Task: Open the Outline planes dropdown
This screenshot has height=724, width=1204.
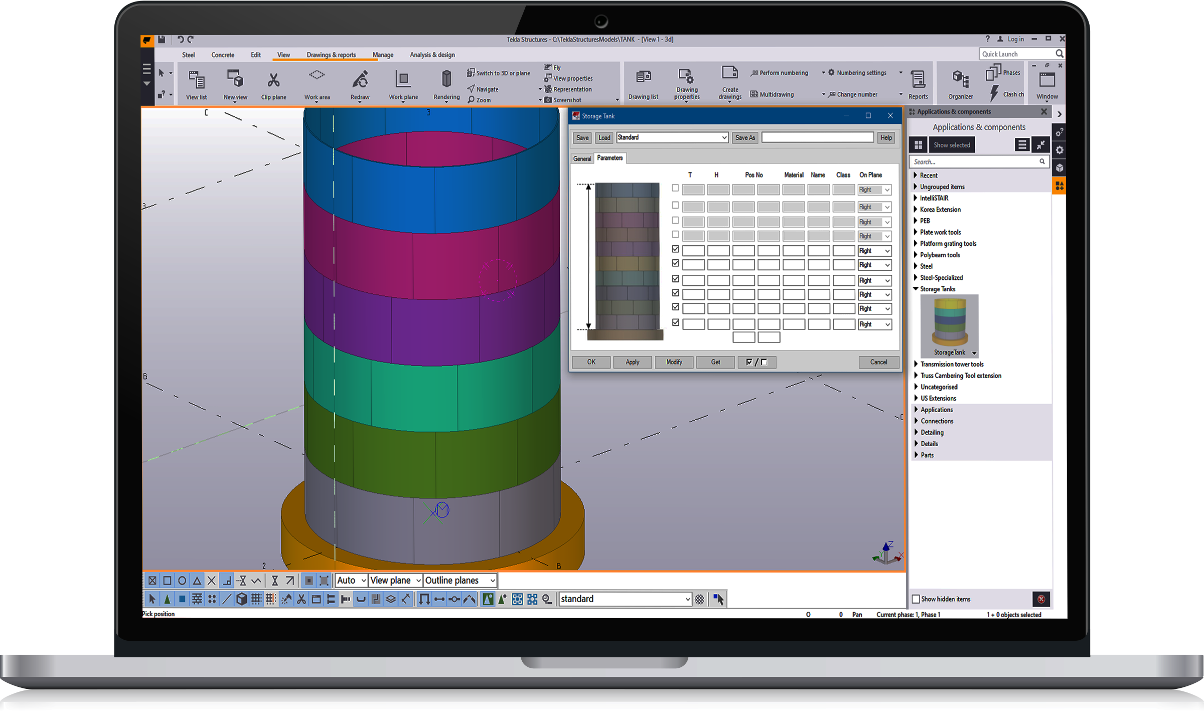Action: [x=461, y=581]
